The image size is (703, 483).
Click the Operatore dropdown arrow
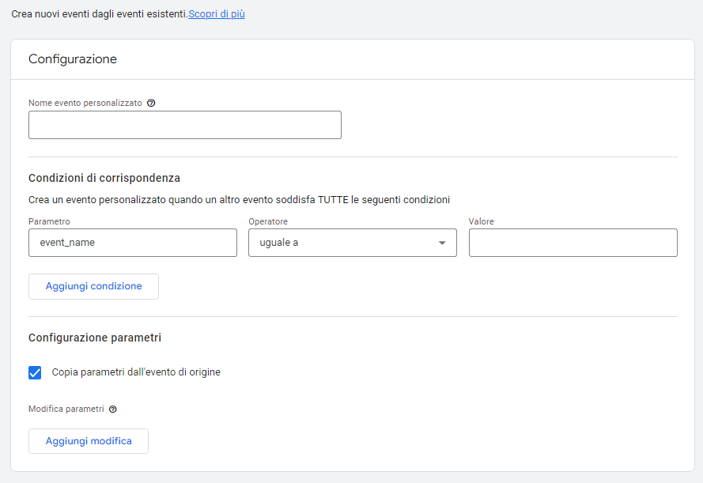point(442,243)
